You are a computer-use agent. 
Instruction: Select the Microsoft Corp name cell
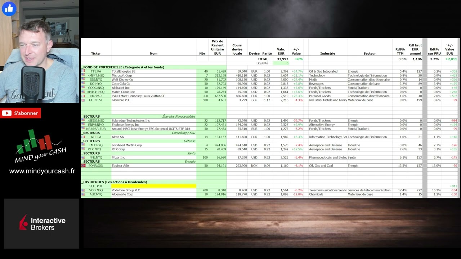click(x=154, y=76)
